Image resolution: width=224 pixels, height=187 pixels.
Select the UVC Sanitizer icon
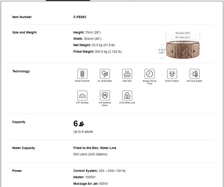(x=82, y=95)
